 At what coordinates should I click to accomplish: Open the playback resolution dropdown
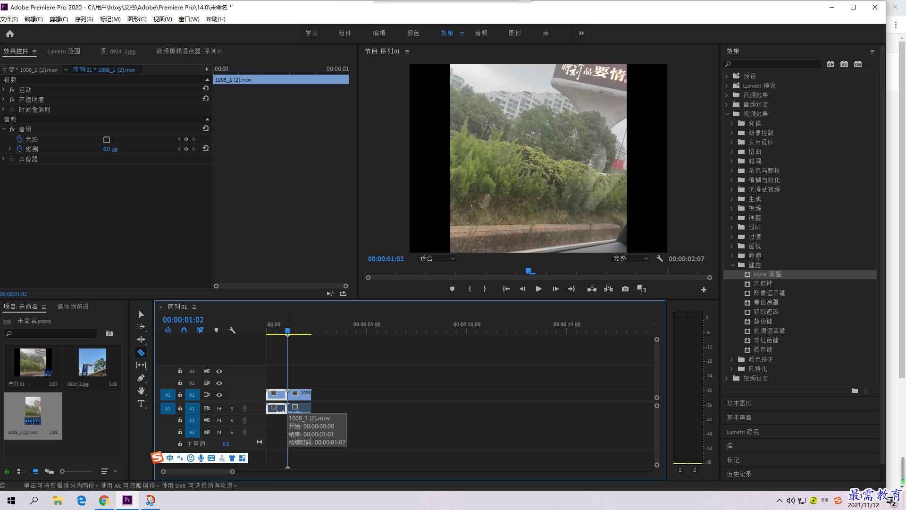[x=630, y=259]
